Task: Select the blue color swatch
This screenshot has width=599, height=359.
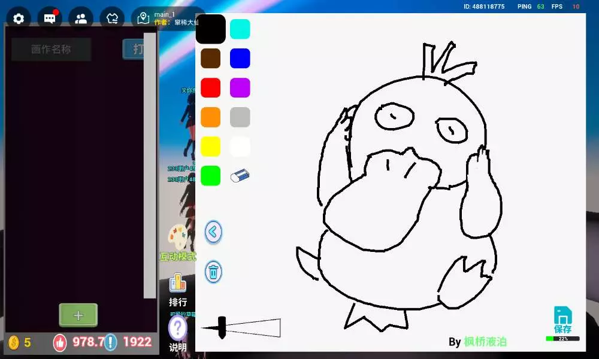Action: [240, 59]
